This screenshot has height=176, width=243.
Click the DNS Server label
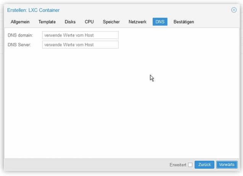[19, 45]
